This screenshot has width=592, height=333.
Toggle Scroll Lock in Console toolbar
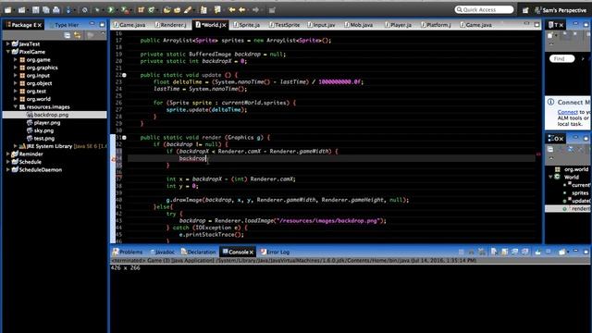coord(504,252)
